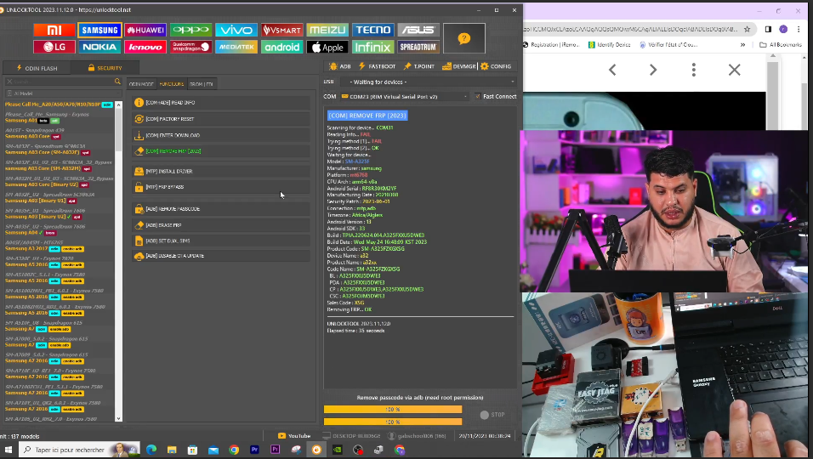813x459 pixels.
Task: Click the upper orange progress bar
Action: point(393,409)
